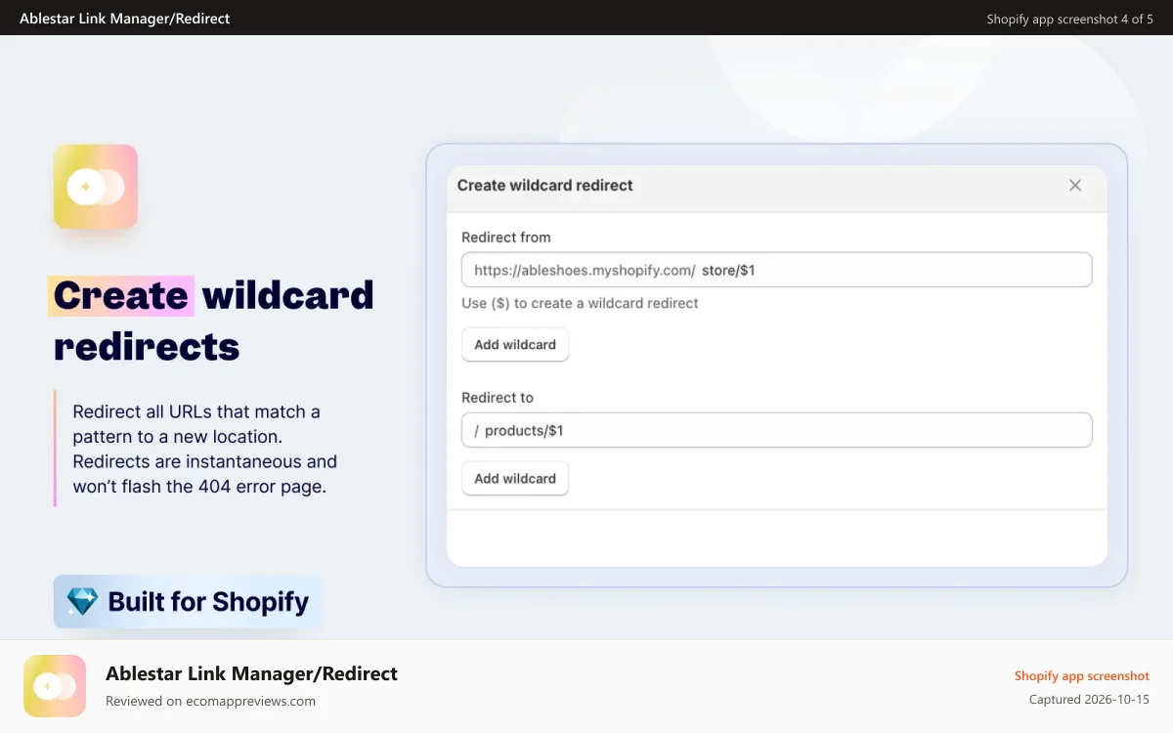The height and width of the screenshot is (733, 1173).
Task: Click the 'Redirect from' label
Action: (x=506, y=237)
